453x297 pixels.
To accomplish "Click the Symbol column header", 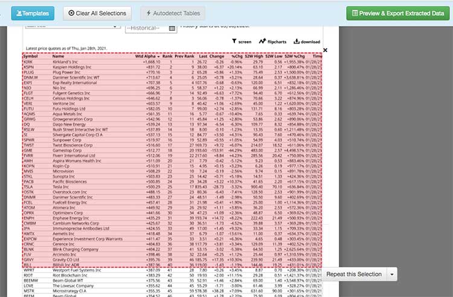I will click(30, 56).
